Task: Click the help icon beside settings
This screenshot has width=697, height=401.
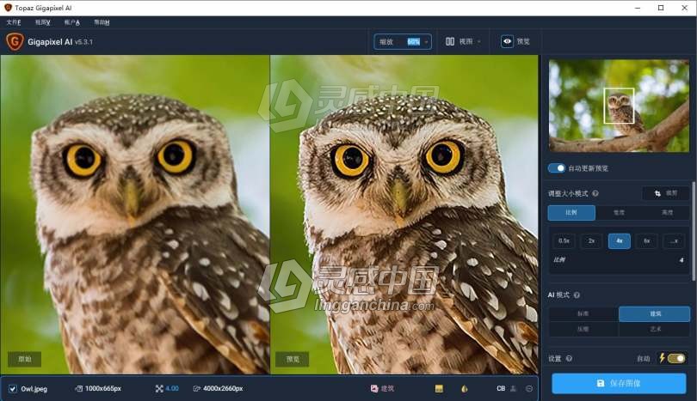Action: 569,358
